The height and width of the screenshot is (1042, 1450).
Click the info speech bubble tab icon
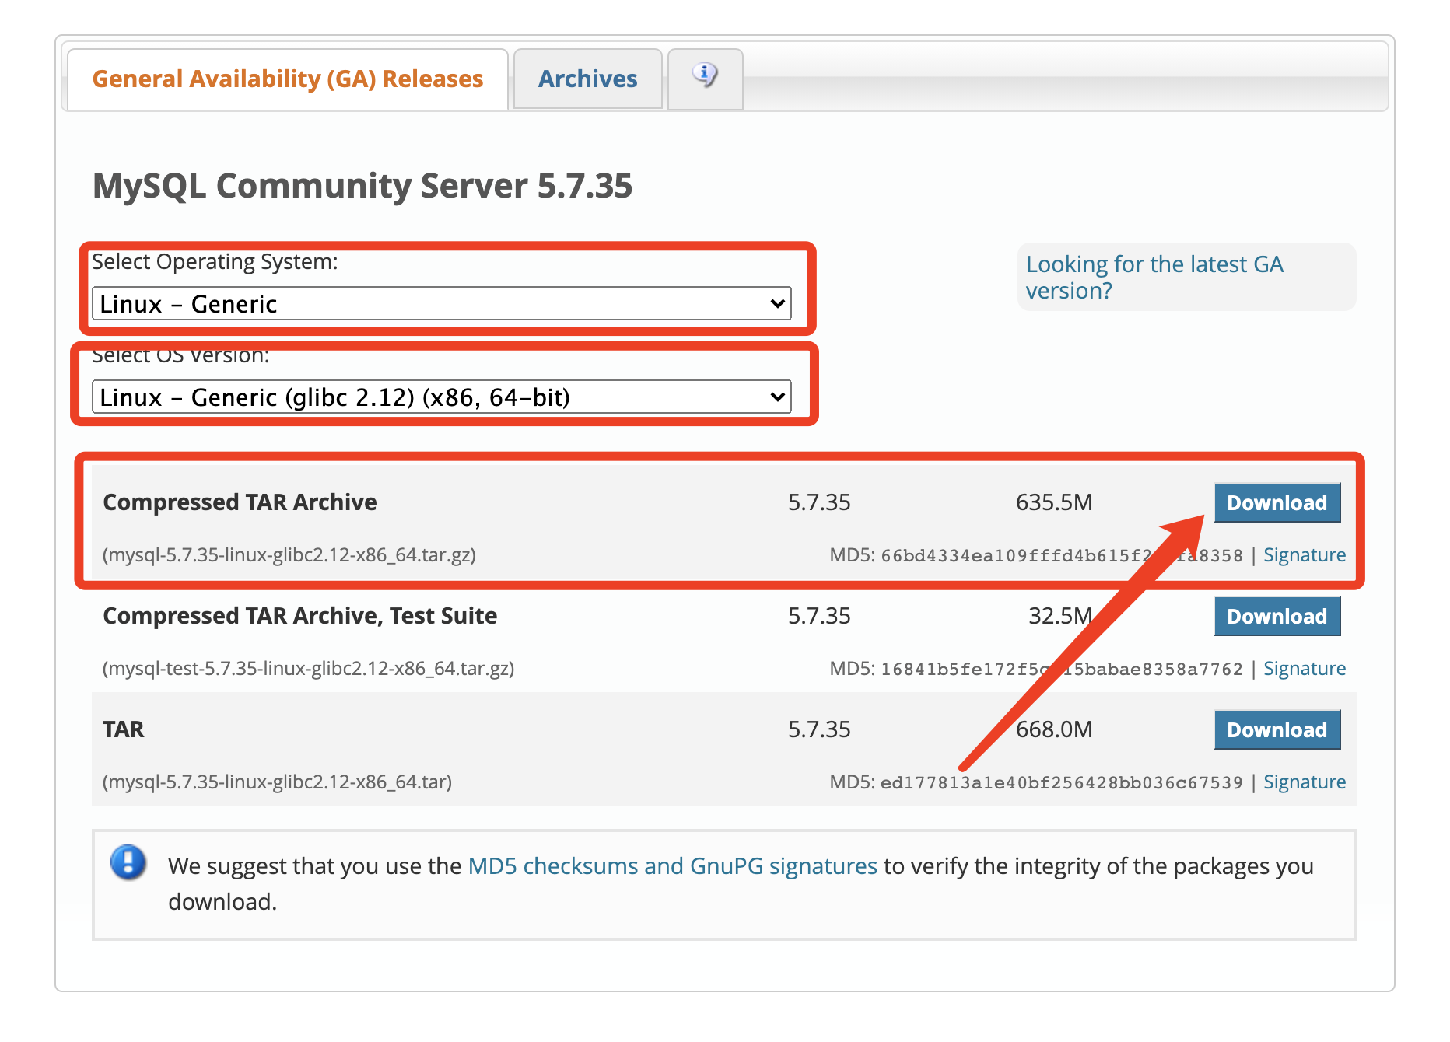(x=705, y=76)
